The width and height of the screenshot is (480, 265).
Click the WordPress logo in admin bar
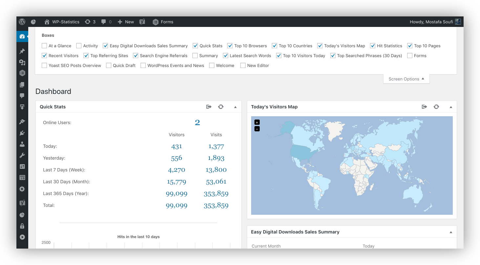22,22
